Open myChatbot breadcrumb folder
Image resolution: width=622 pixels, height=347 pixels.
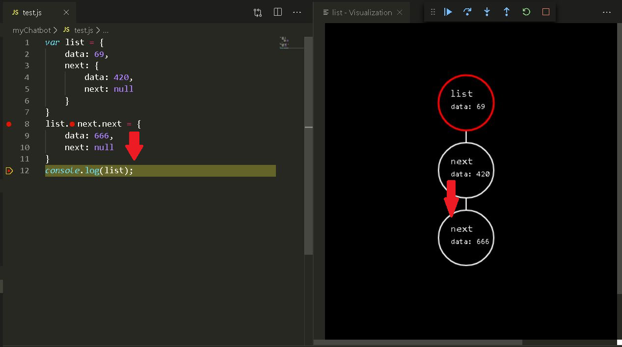31,30
